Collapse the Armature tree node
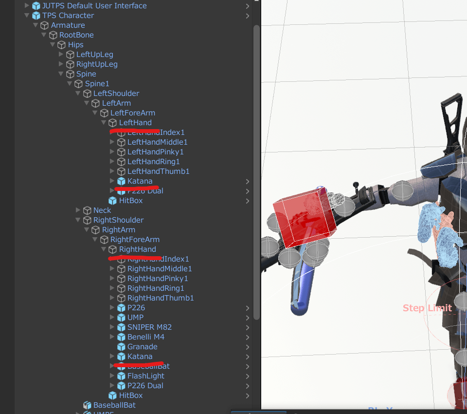Image resolution: width=467 pixels, height=414 pixels. coord(36,25)
